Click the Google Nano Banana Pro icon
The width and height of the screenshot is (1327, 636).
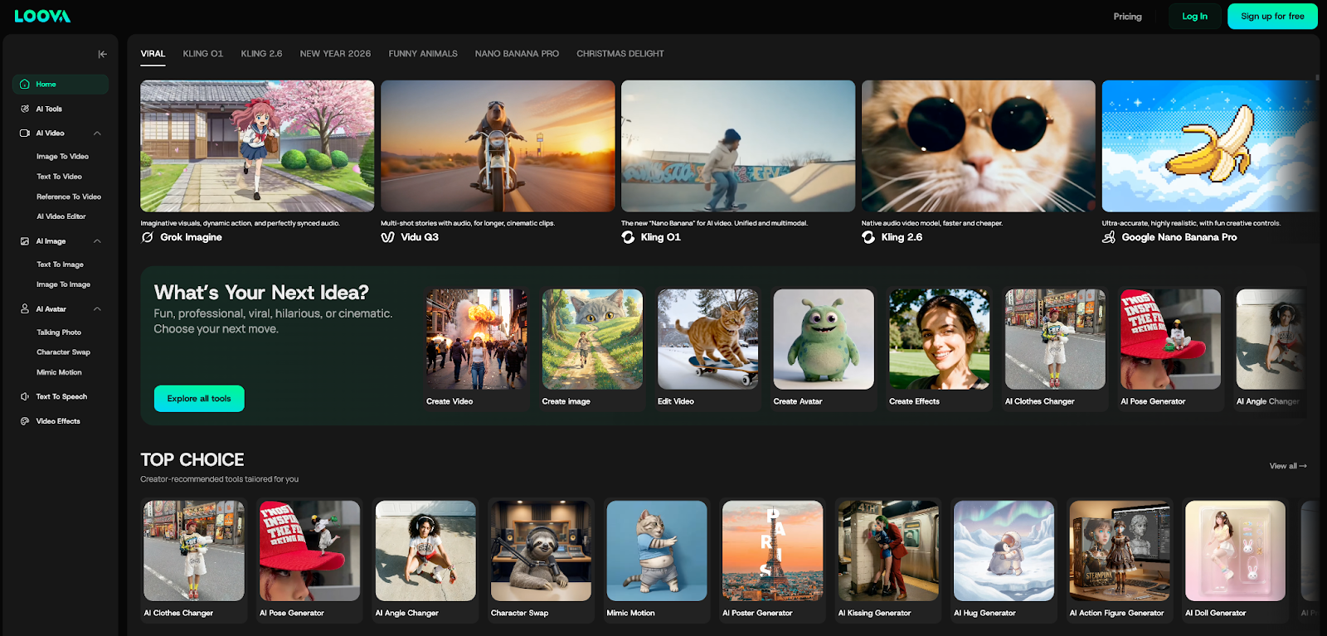1109,237
